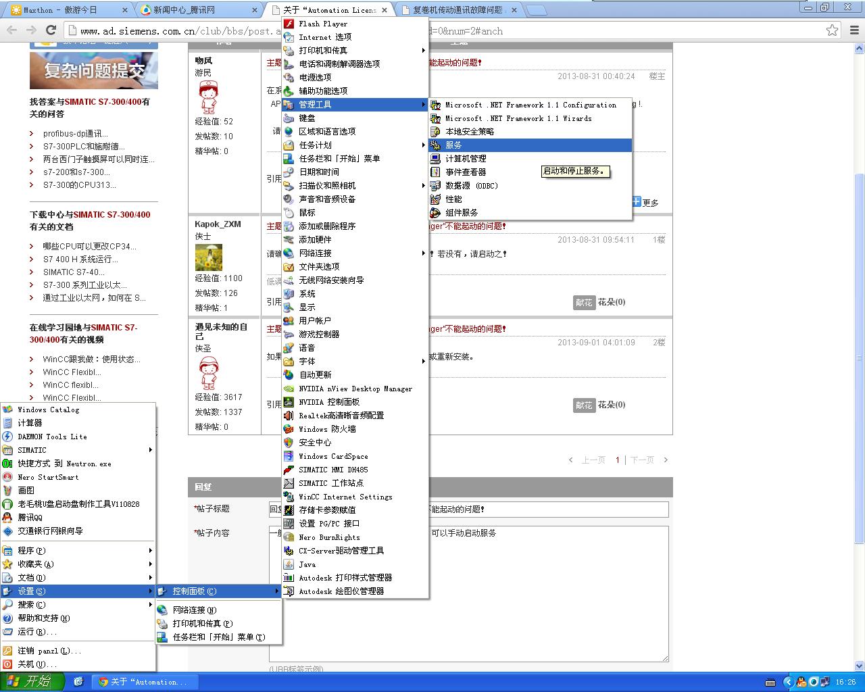865x692 pixels.
Task: Select 数据源 (ODBC) menu item
Action: (530, 186)
